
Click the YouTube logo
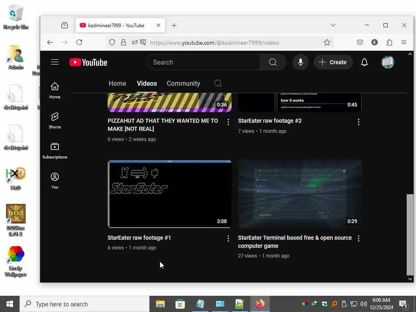(x=88, y=62)
